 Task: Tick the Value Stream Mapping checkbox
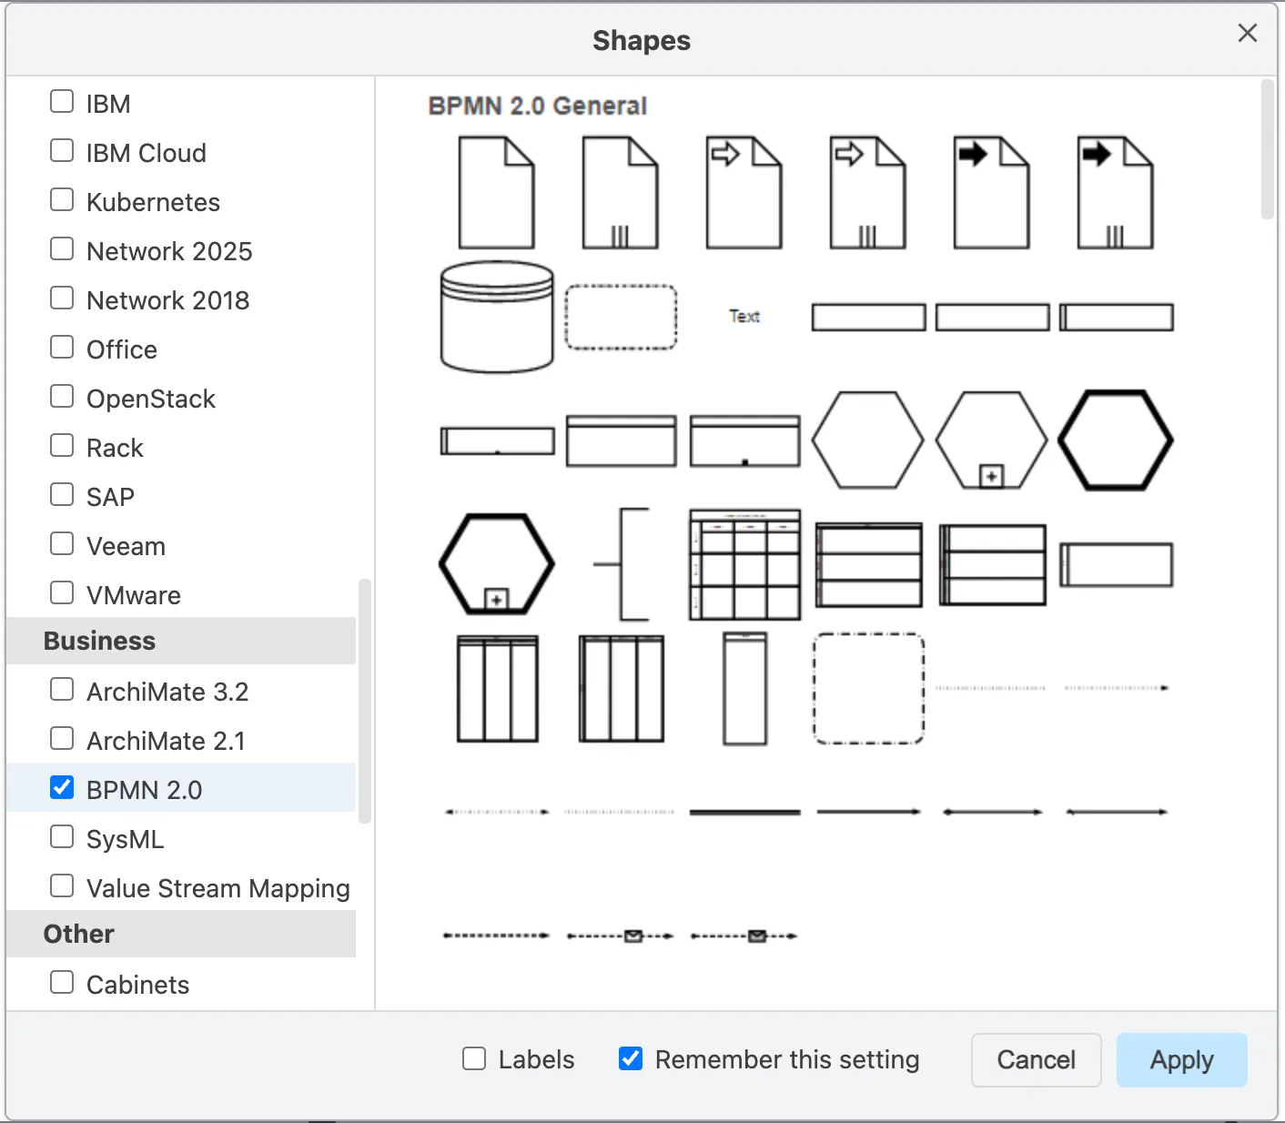[62, 885]
